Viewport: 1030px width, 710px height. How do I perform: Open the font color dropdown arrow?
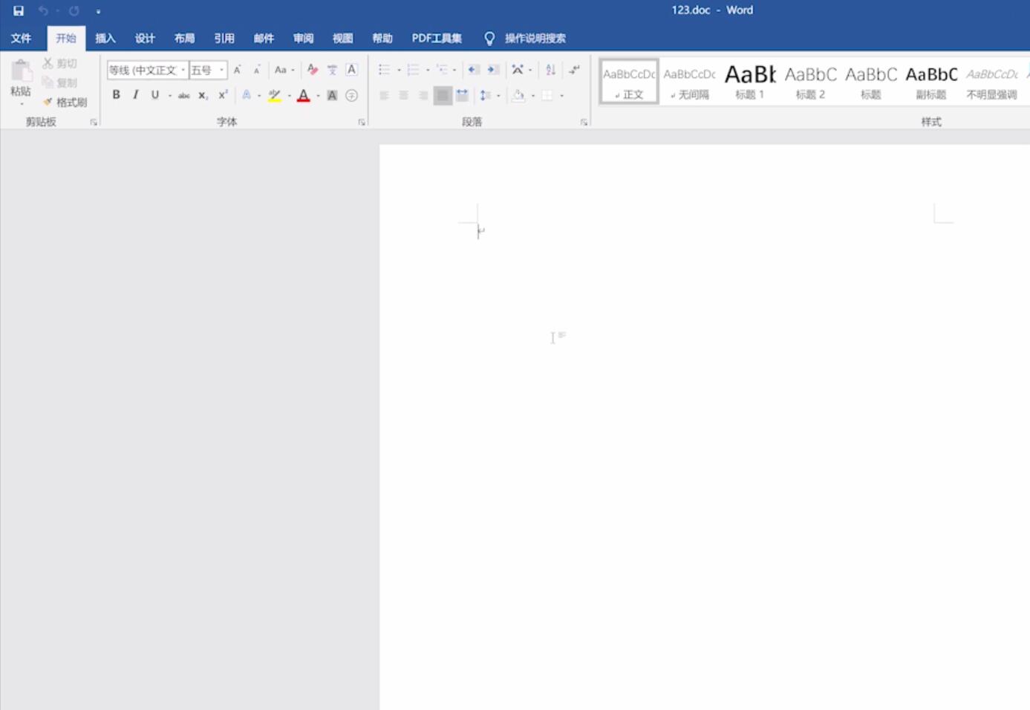click(x=318, y=95)
